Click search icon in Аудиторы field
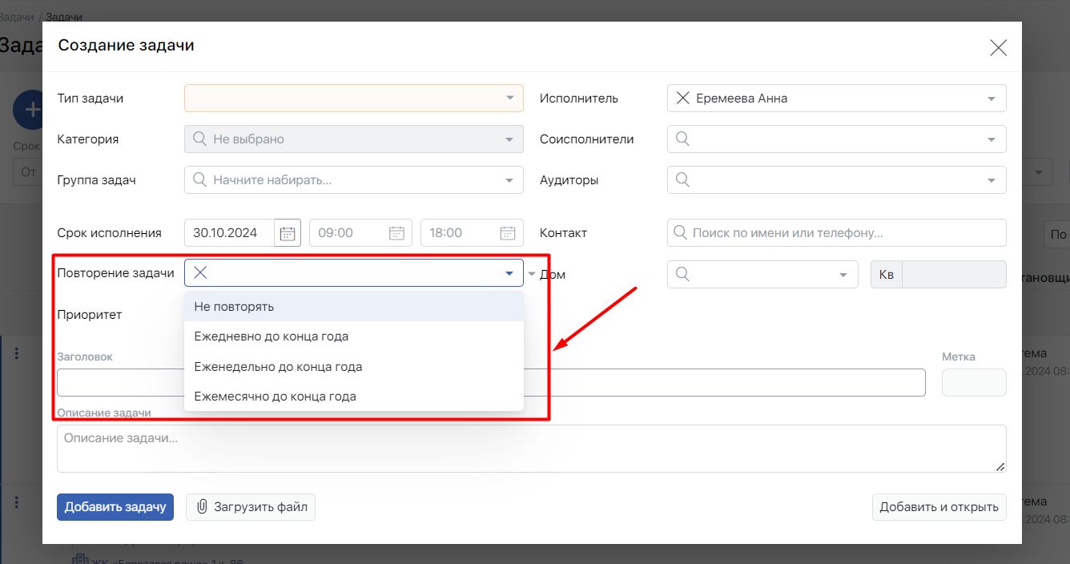Screen dimensions: 1070x564 (682, 180)
